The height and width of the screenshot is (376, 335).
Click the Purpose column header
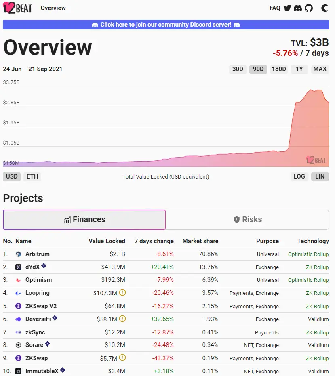(268, 241)
